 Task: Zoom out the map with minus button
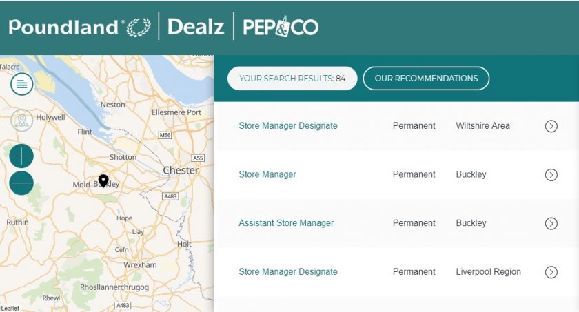[21, 183]
